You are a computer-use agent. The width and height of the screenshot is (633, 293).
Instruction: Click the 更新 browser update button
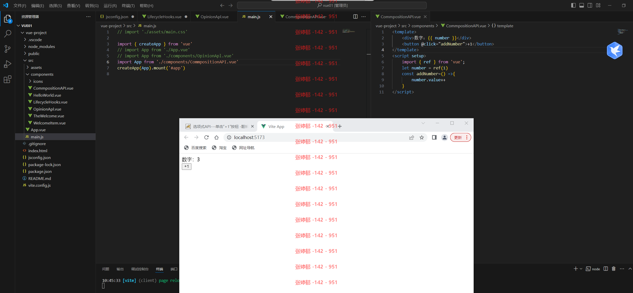[461, 137]
